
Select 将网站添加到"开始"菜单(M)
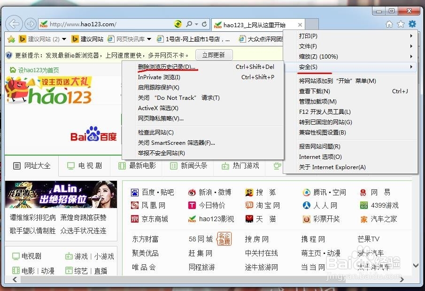coord(350,81)
